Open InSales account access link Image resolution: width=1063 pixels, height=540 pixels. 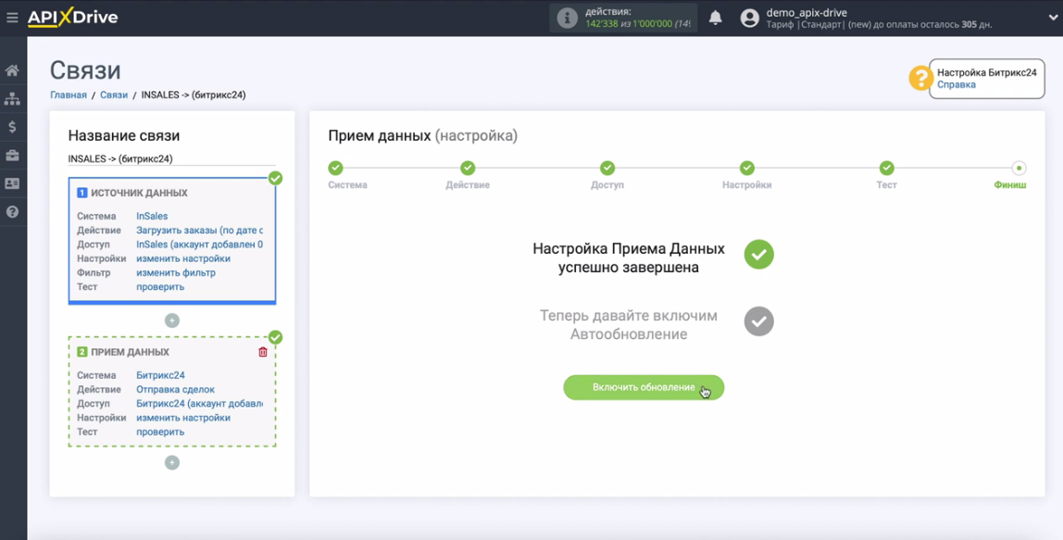199,245
